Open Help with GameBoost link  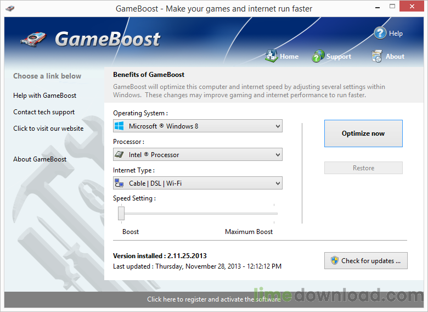click(x=45, y=96)
